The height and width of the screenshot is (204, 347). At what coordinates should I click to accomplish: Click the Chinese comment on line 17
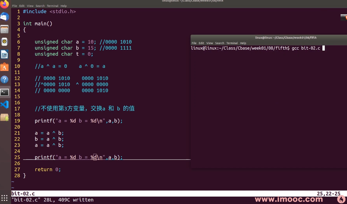coord(85,108)
